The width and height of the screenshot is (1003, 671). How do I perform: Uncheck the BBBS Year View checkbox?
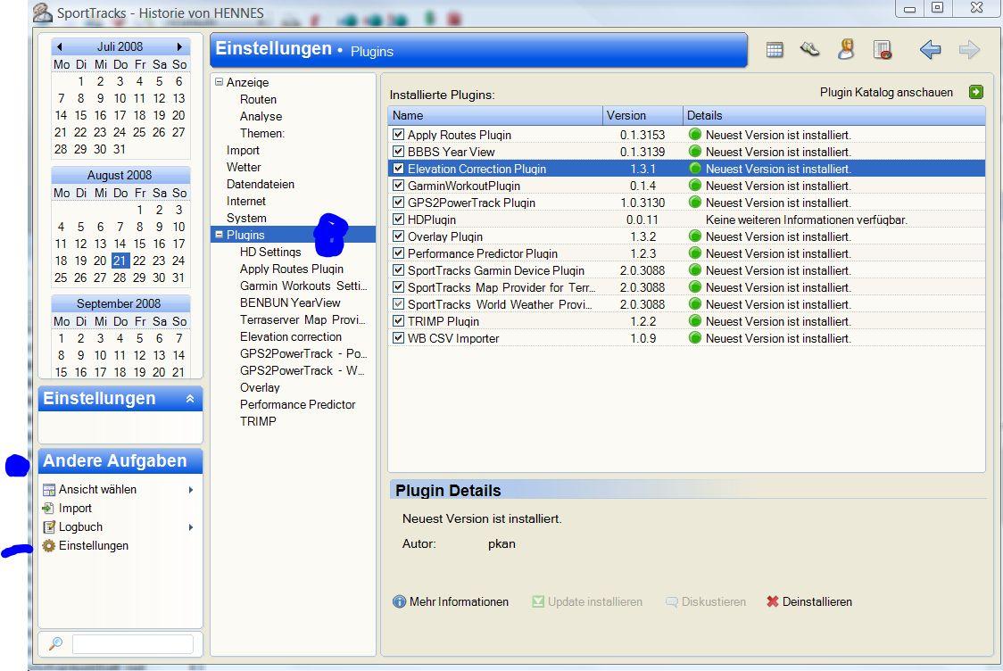pyautogui.click(x=399, y=152)
